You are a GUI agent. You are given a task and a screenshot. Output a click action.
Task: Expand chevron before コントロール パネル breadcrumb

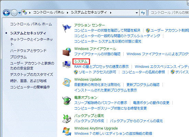click(30, 13)
